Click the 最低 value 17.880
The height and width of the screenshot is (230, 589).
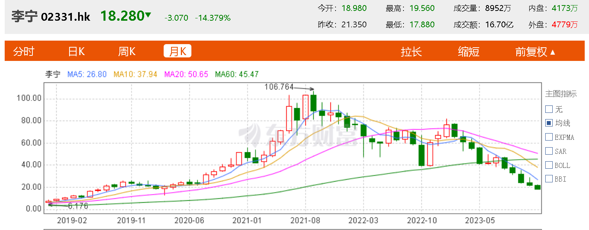422,25
